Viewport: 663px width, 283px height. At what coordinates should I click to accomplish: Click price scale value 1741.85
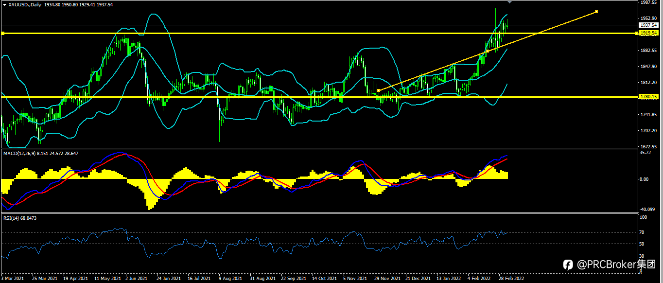click(x=649, y=115)
